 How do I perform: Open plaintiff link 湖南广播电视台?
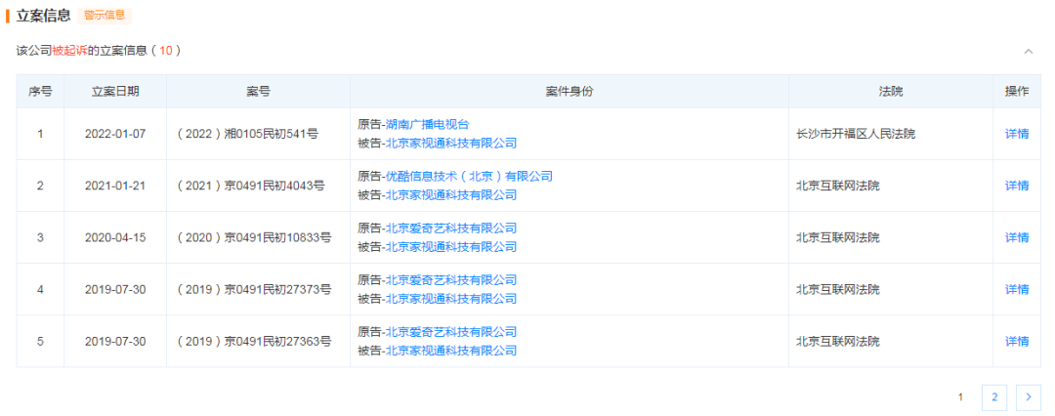pyautogui.click(x=427, y=124)
